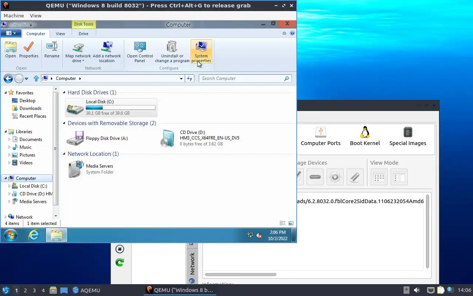Refresh the Computer address bar
This screenshot has height=296, width=473.
coord(190,78)
